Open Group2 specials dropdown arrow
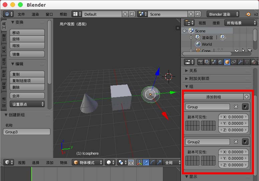 245,142
